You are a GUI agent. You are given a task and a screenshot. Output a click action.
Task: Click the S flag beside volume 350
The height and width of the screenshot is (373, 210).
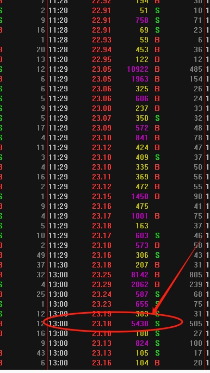(157, 118)
